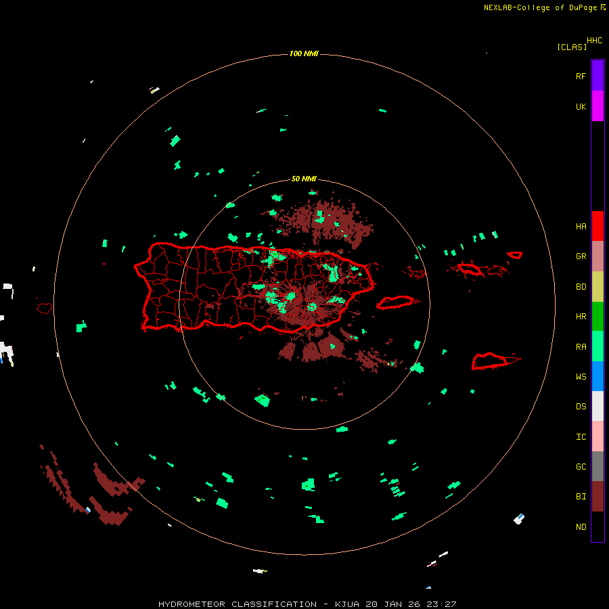
Task: Click the HA red legend swatch
Action: coord(597,226)
